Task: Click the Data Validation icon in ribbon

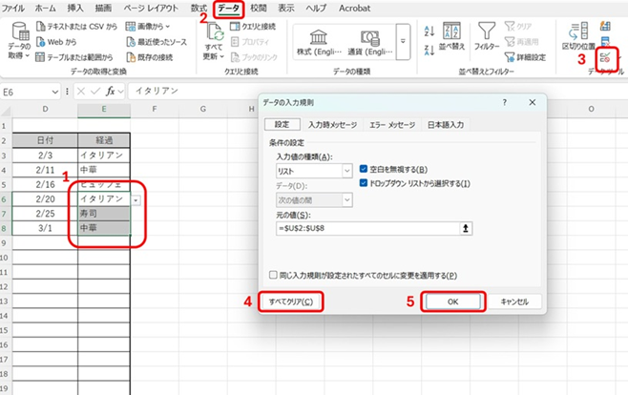Action: point(604,59)
